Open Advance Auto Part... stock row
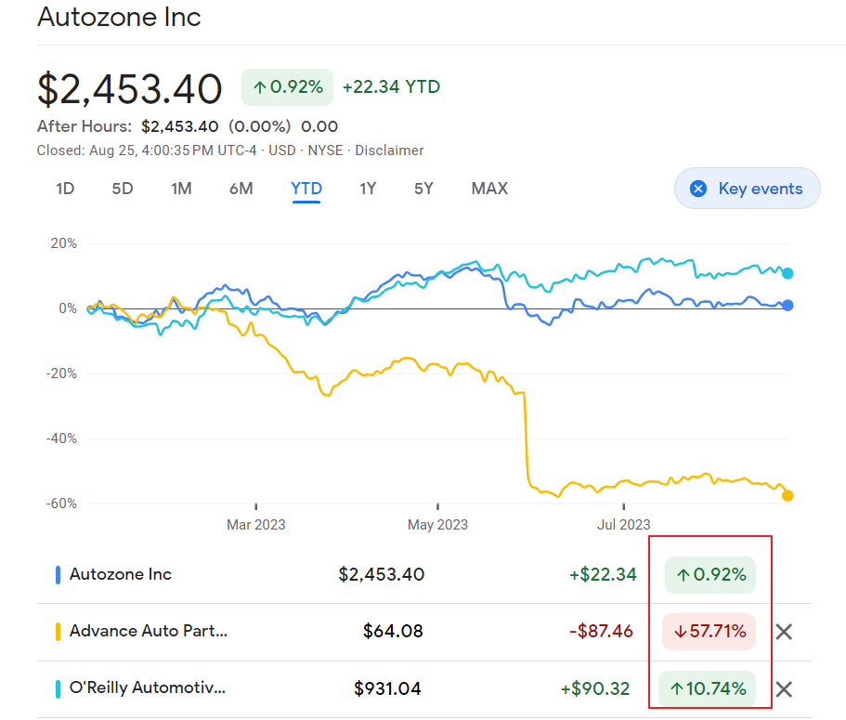This screenshot has height=720, width=846. coord(149,631)
